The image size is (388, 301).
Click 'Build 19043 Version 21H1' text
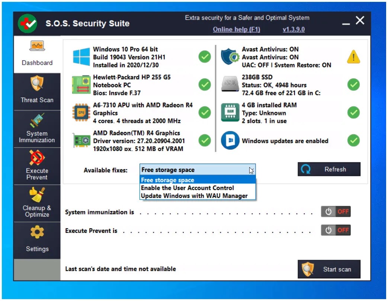pos(129,57)
